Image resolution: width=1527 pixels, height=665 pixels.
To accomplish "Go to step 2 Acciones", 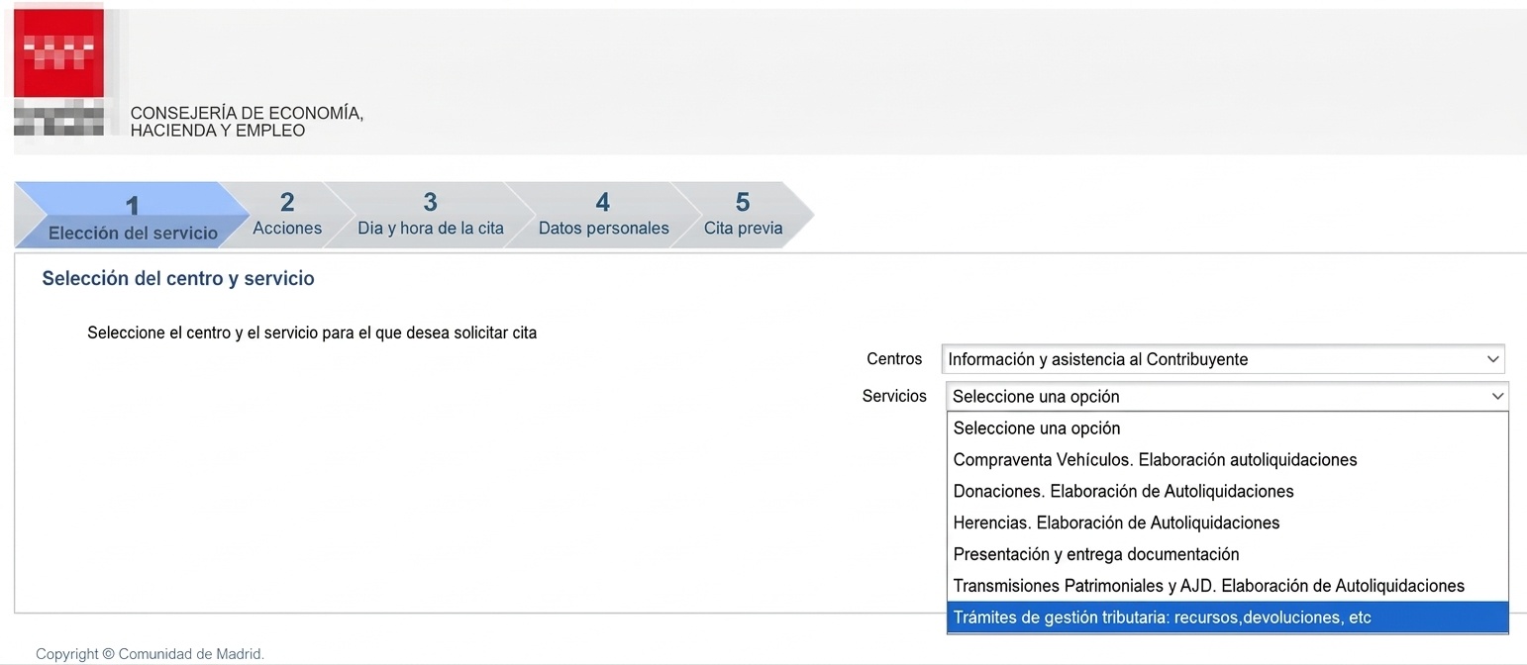I will coord(287,215).
